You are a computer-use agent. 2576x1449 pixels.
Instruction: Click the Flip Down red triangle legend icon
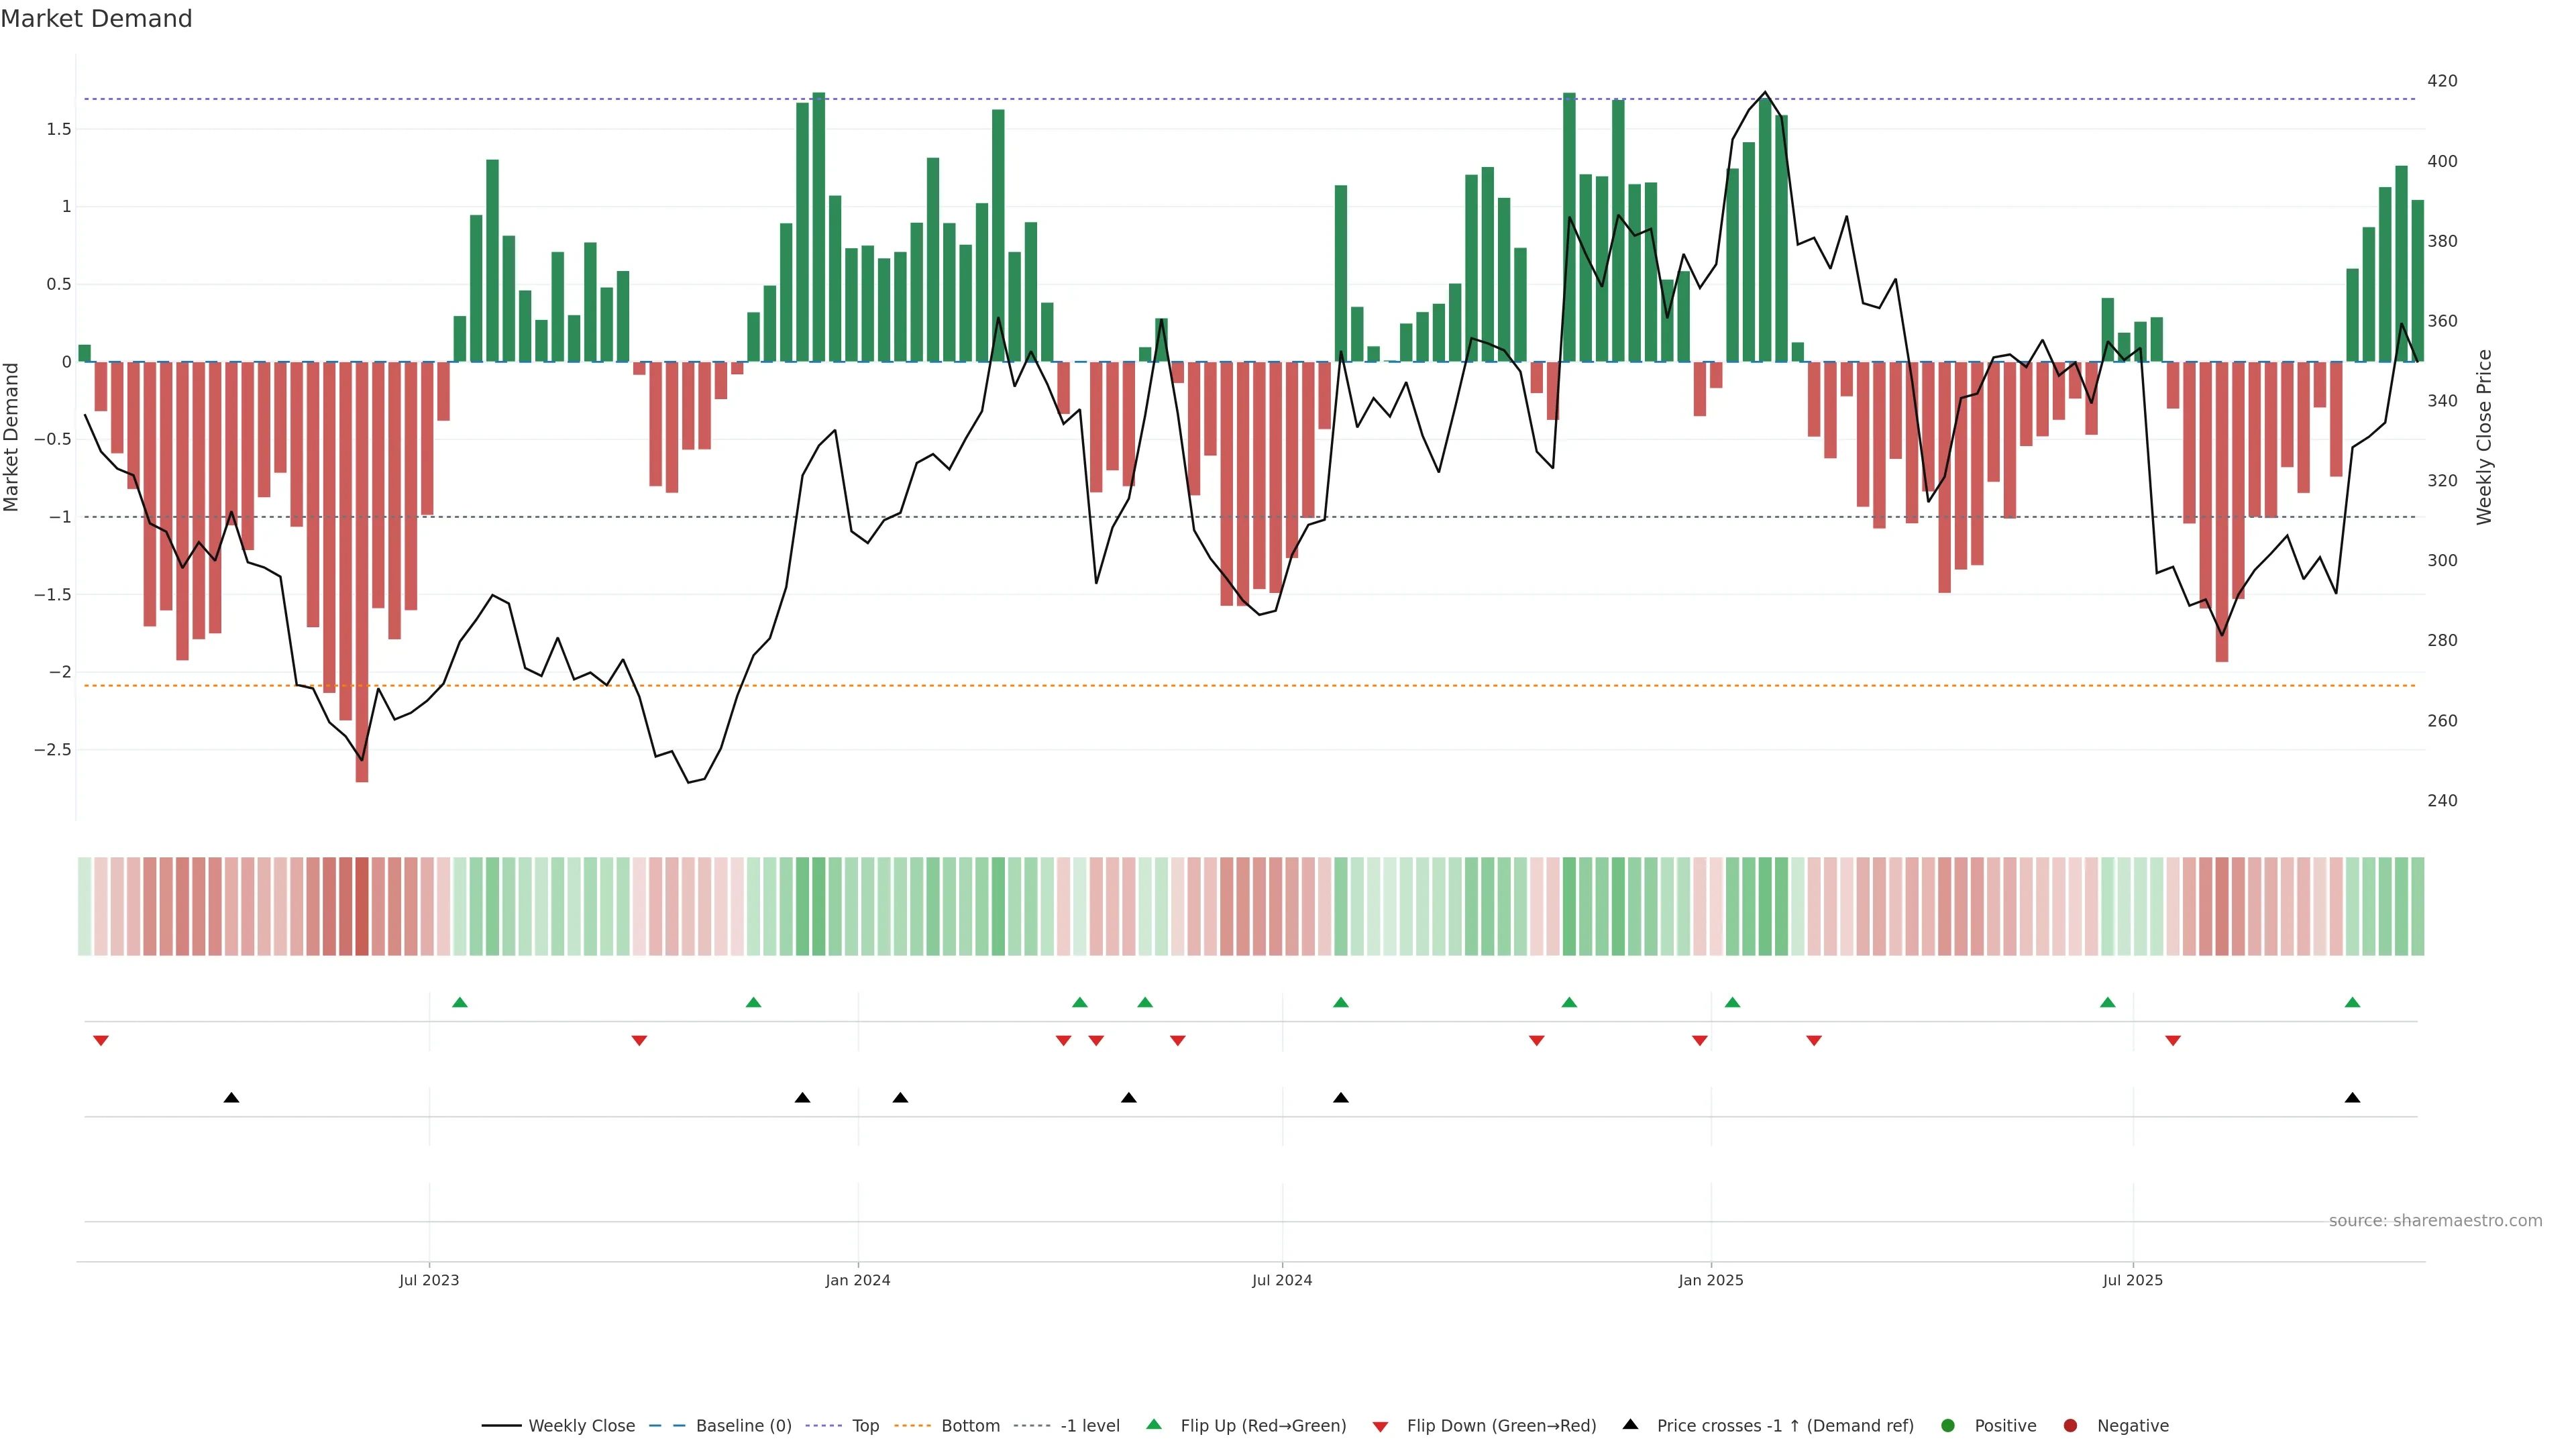point(1380,1427)
